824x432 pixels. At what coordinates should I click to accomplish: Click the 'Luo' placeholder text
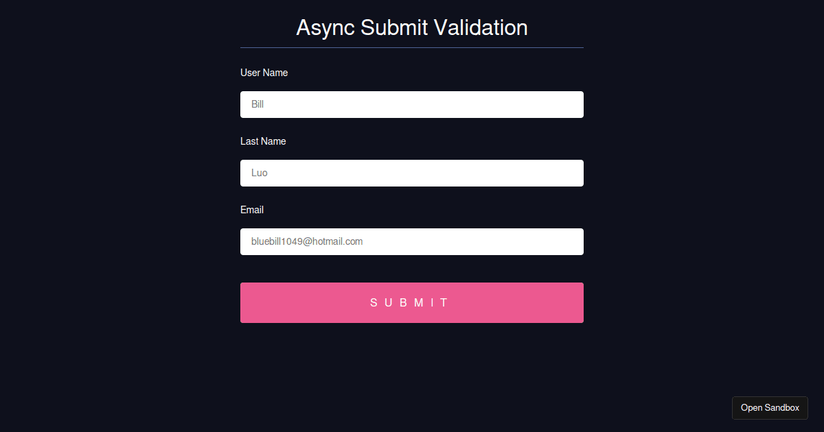pyautogui.click(x=260, y=173)
